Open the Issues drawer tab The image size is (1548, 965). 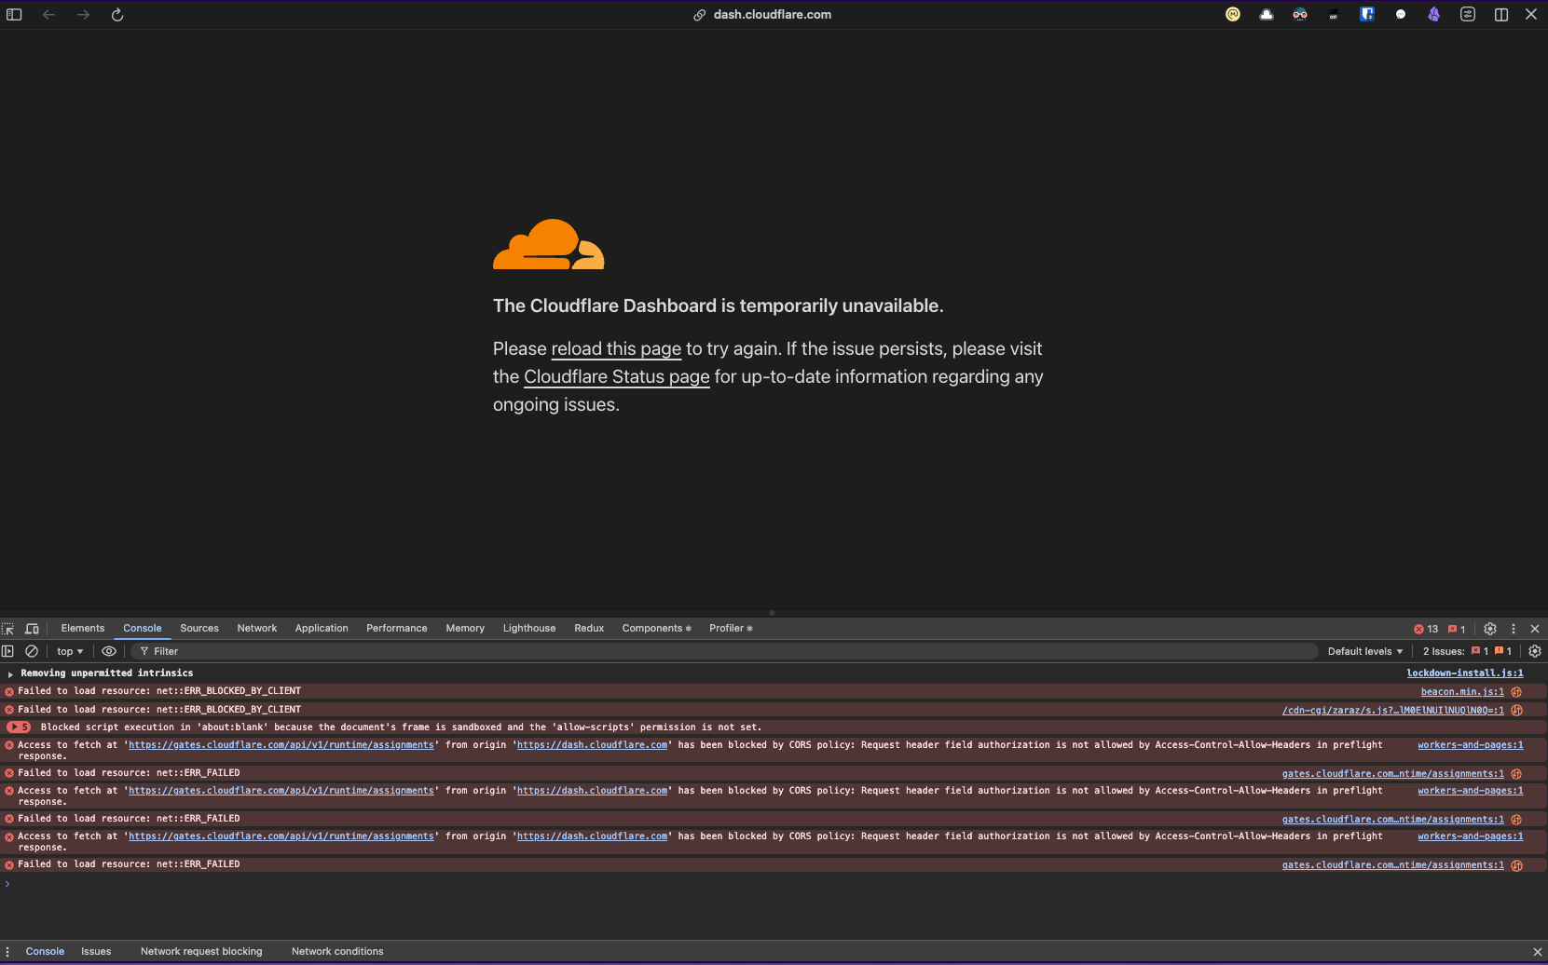coord(96,952)
